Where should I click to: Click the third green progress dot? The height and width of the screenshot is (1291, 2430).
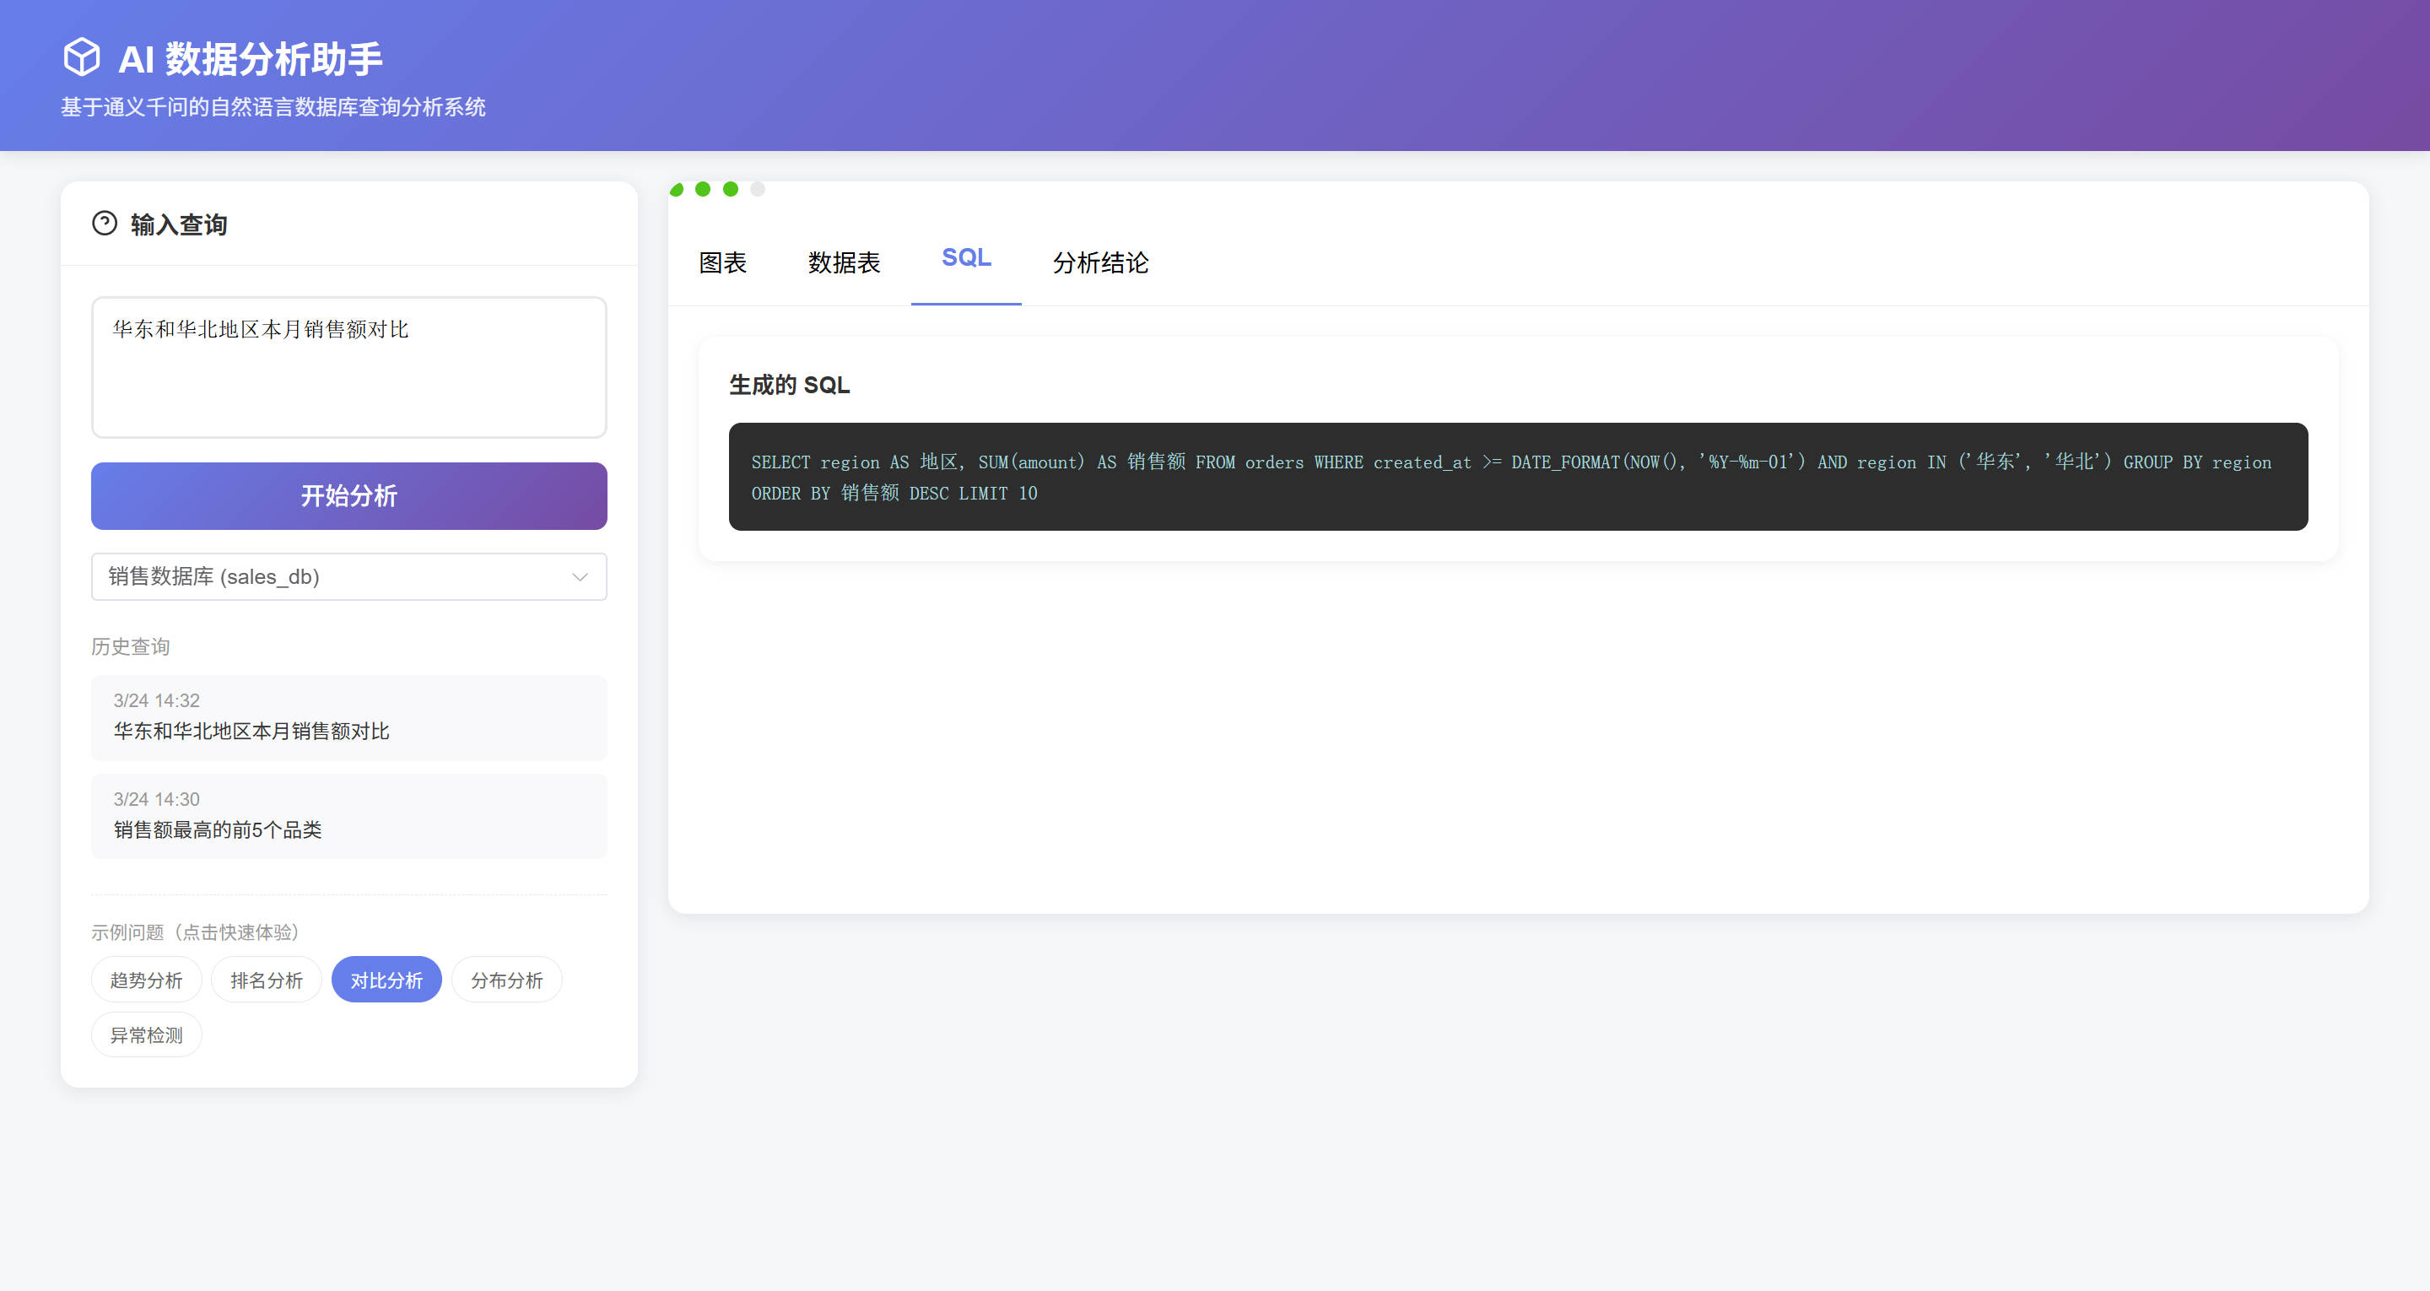point(730,190)
